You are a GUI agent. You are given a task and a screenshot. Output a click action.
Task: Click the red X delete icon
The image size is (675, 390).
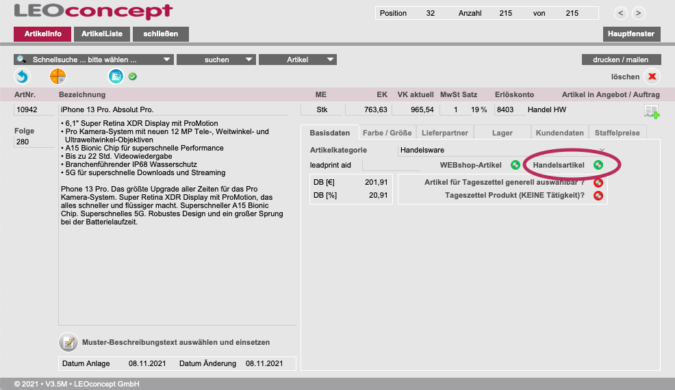tap(652, 77)
